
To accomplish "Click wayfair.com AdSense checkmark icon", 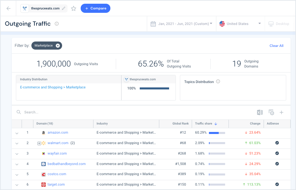I will pyautogui.click(x=277, y=153).
